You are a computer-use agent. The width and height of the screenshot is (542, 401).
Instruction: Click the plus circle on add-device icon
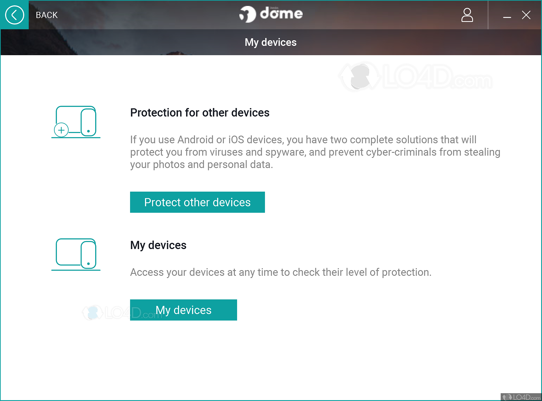coord(61,130)
